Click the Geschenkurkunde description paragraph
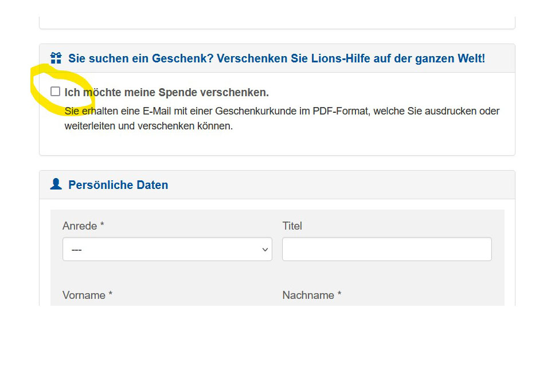This screenshot has width=551, height=367. 282,119
